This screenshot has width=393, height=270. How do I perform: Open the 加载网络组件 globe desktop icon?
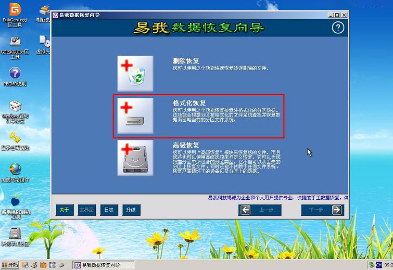click(15, 173)
